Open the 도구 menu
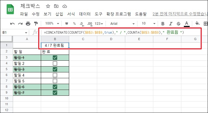208x113 pixels. [98, 14]
